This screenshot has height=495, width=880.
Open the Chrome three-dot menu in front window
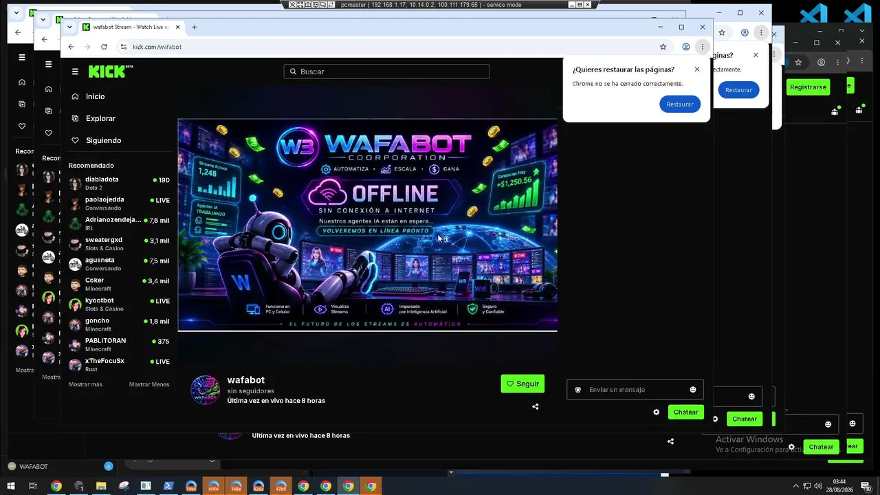coord(702,47)
